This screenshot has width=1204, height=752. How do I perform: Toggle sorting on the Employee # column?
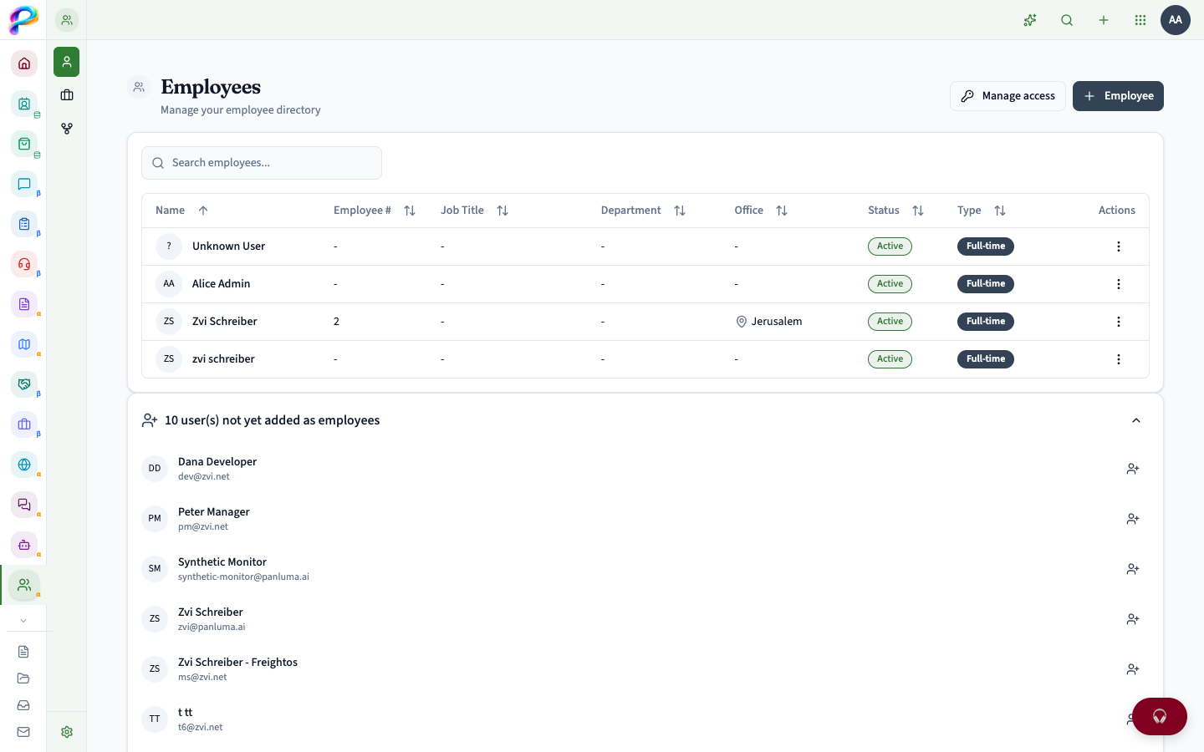(x=410, y=211)
